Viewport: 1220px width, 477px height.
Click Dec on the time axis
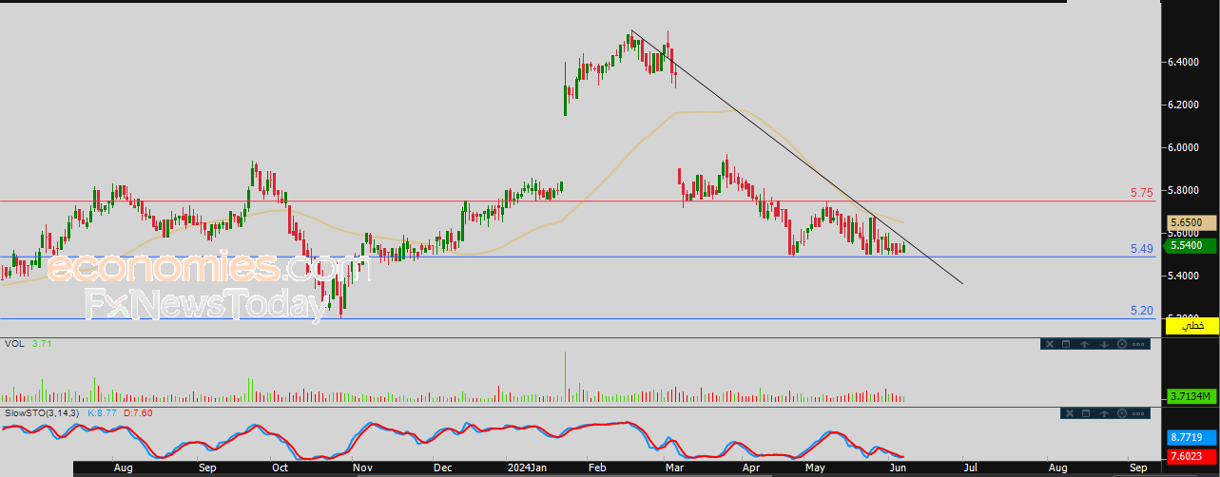pyautogui.click(x=443, y=468)
